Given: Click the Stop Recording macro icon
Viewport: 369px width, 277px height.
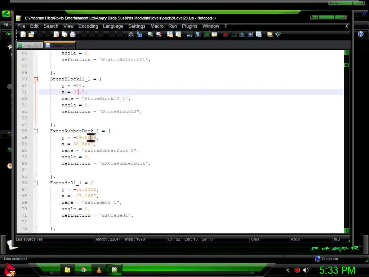Looking at the screenshot, I should 234,34.
